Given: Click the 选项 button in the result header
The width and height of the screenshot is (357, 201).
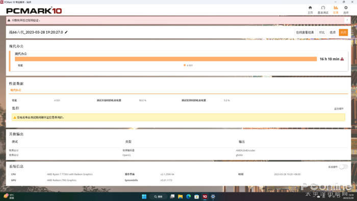Looking at the screenshot, I should (333, 32).
